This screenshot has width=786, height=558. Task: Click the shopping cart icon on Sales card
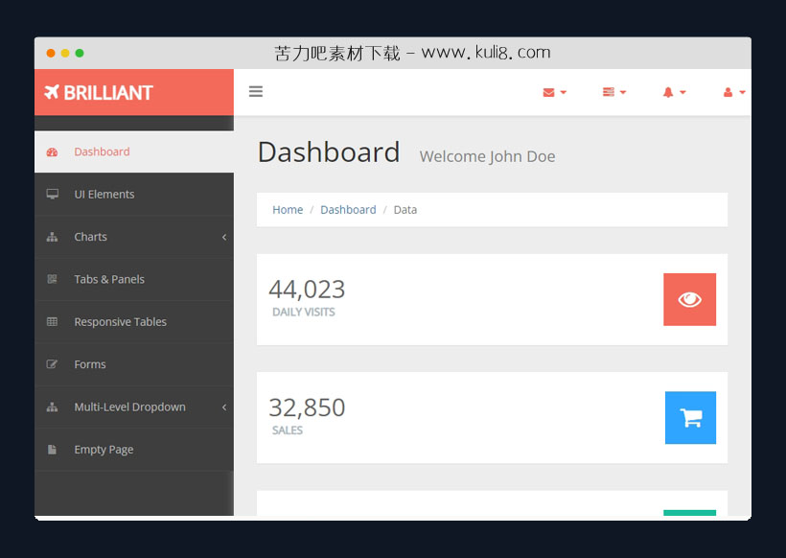(690, 418)
